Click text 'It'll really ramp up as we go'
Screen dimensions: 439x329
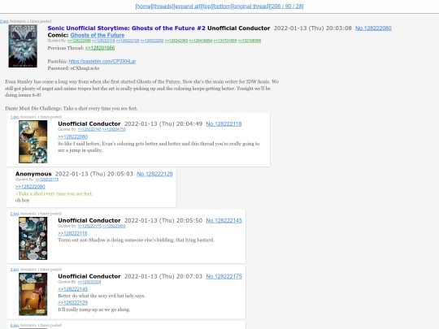94,310
